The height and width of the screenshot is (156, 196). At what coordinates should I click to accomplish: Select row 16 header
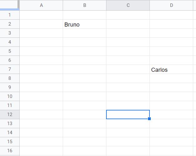coord(10,151)
